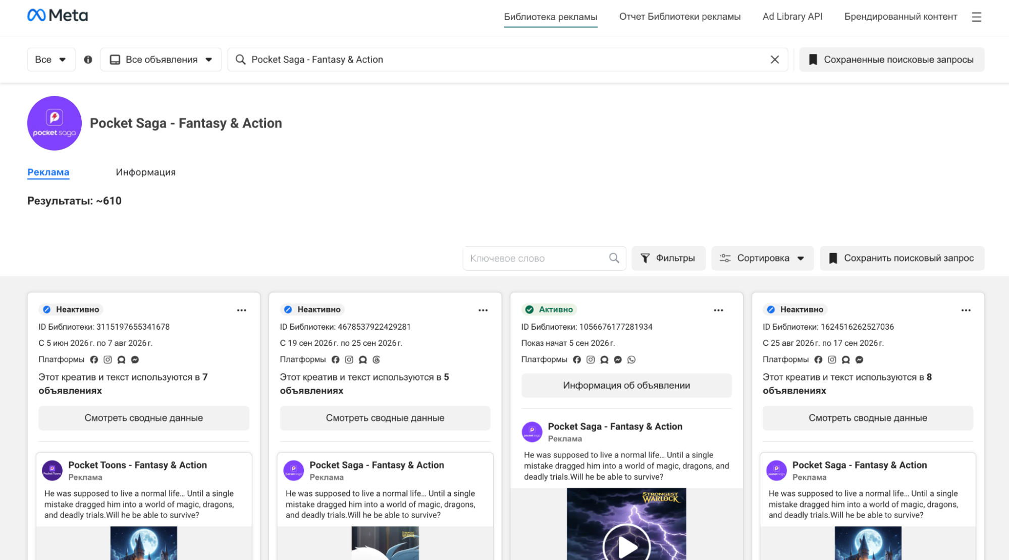Image resolution: width=1009 pixels, height=560 pixels.
Task: Click the magnifier icon in keyword field
Action: pyautogui.click(x=613, y=258)
